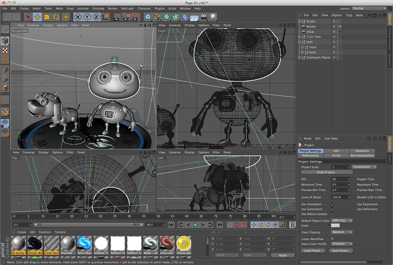Expand the Clockwork Planet object
The image size is (393, 265).
[x=299, y=58]
